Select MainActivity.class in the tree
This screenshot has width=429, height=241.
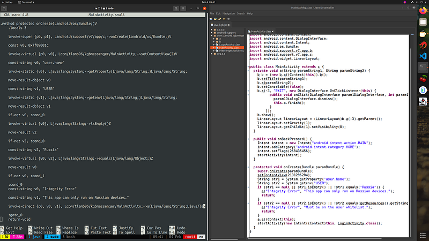coord(229,48)
